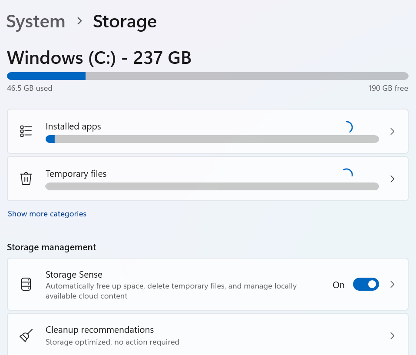This screenshot has height=355, width=416.
Task: Expand Installed apps using its right chevron
Action: pos(392,131)
